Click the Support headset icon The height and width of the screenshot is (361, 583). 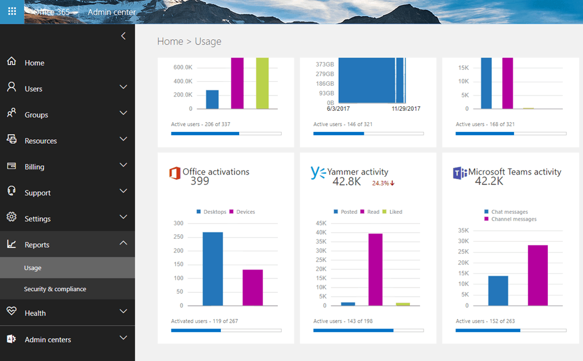click(11, 192)
